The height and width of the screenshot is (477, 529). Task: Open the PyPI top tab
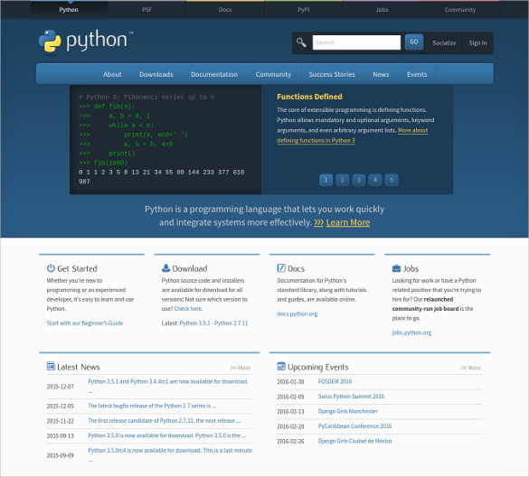[304, 9]
